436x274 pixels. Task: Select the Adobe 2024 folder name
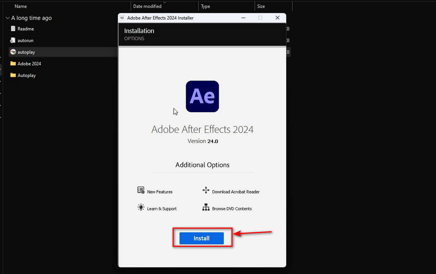point(29,64)
